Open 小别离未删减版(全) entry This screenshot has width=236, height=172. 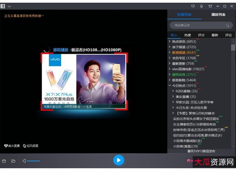187,141
